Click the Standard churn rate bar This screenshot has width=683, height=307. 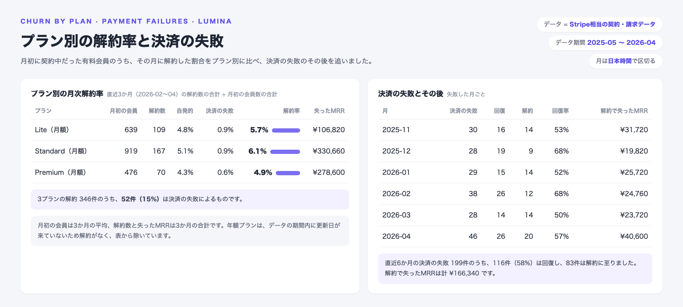click(x=285, y=152)
